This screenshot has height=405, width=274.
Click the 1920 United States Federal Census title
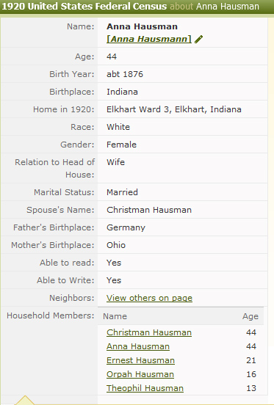coord(84,6)
